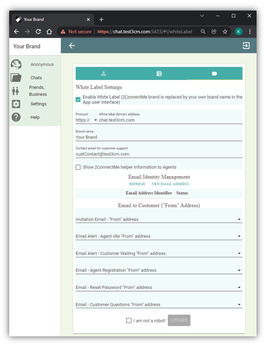Click the zoom magnifier icon in address bar
This screenshot has width=264, height=346.
point(203,32)
